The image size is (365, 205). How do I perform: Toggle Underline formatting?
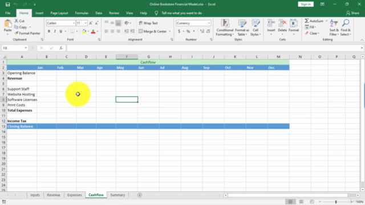[61, 31]
